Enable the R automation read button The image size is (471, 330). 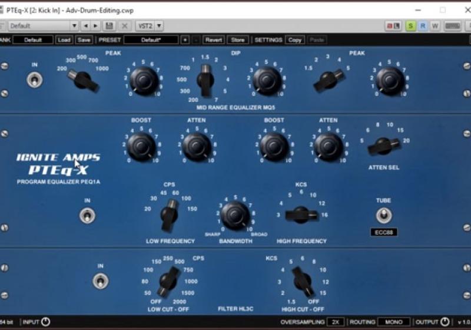(x=423, y=26)
